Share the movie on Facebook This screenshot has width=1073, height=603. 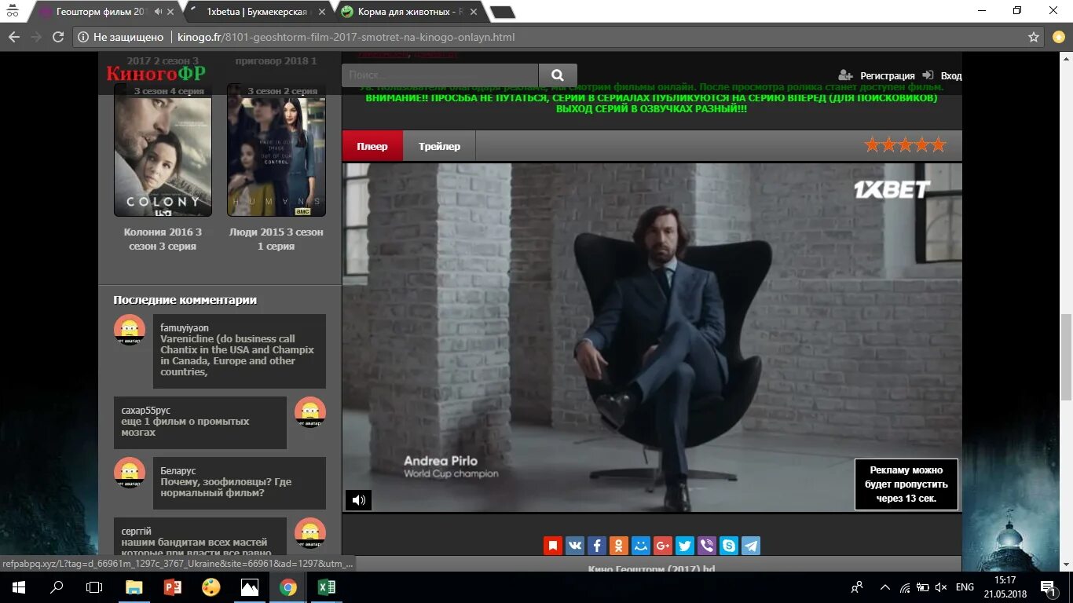click(596, 545)
